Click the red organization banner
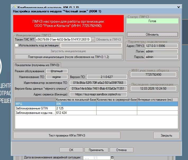The image size is (188, 160). [x=68, y=23]
